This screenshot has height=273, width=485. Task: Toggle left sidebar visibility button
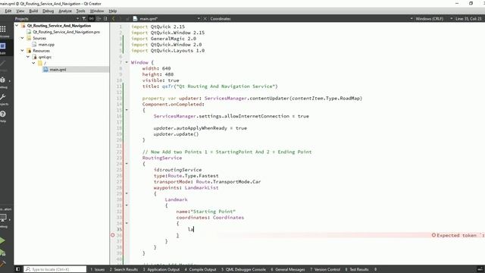(x=17, y=269)
